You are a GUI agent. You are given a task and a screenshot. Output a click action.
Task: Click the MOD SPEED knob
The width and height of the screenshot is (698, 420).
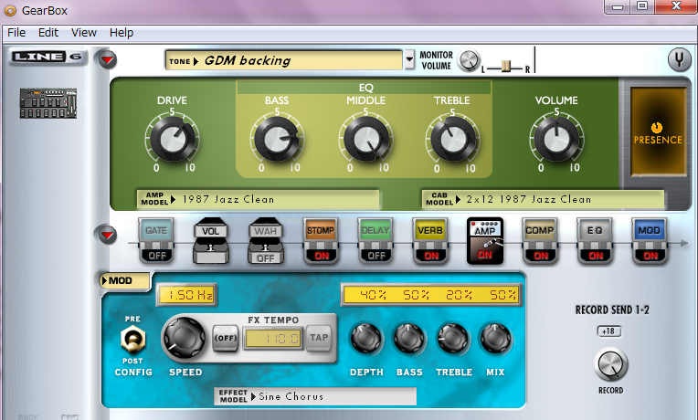point(185,338)
